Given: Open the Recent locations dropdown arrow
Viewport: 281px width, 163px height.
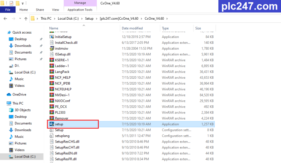Looking at the screenshot, I should (x=20, y=18).
